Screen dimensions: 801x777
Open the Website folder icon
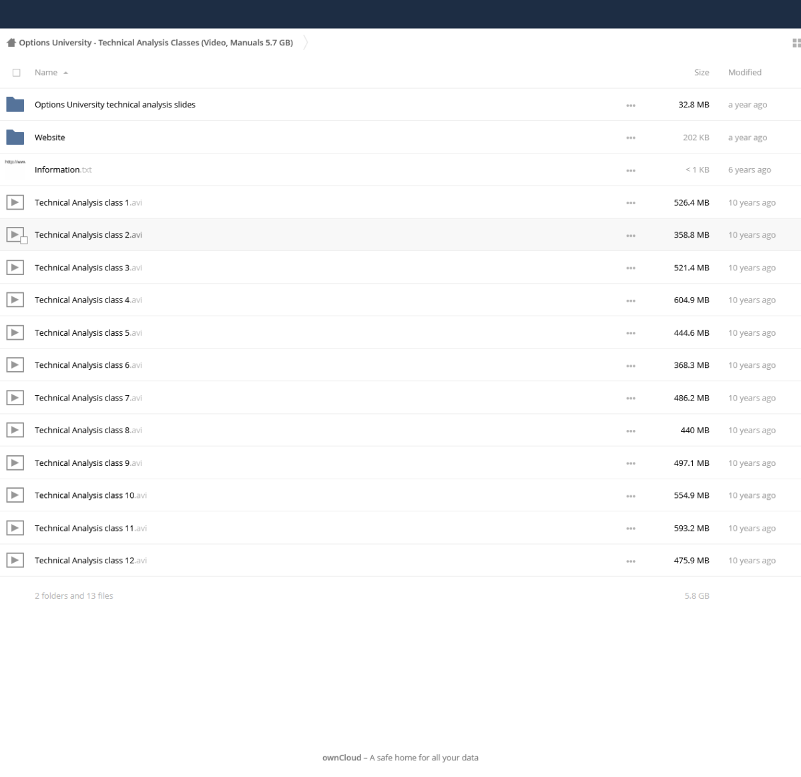15,137
